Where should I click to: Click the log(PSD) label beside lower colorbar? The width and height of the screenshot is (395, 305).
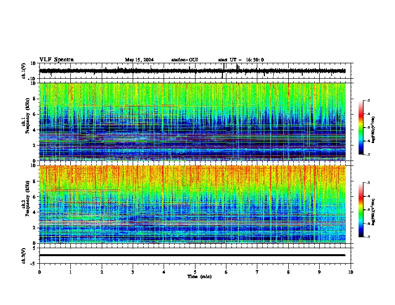[373, 212]
